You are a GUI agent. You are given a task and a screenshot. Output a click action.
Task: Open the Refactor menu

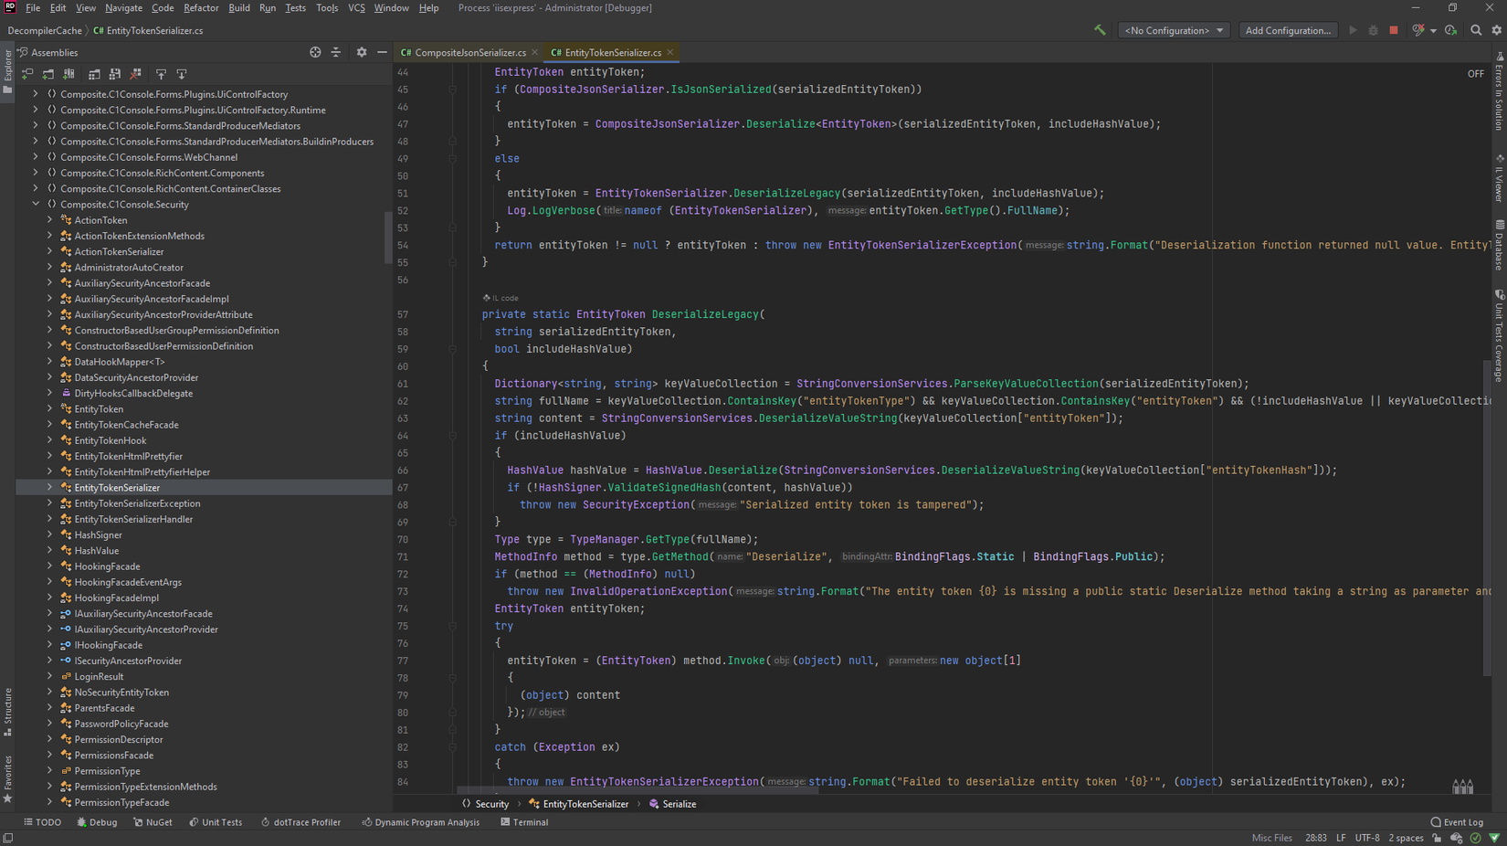pyautogui.click(x=201, y=8)
